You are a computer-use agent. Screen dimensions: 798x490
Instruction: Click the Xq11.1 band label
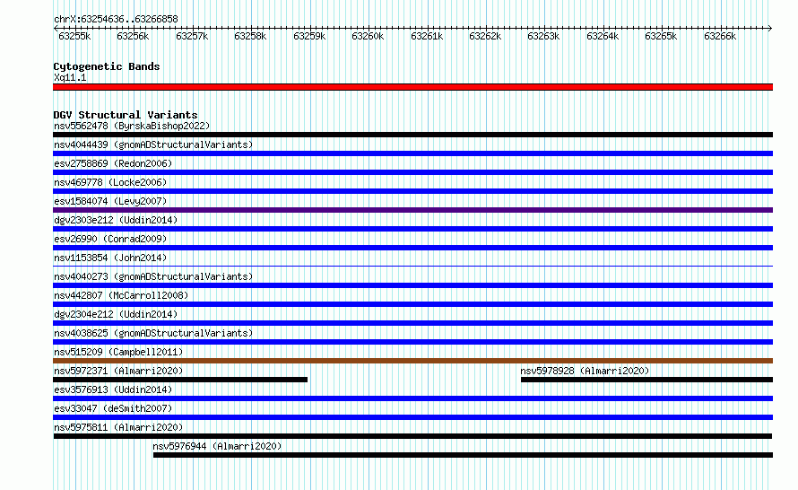tap(70, 77)
